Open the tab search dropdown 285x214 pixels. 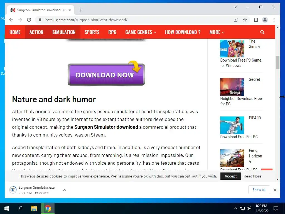coord(235,7)
